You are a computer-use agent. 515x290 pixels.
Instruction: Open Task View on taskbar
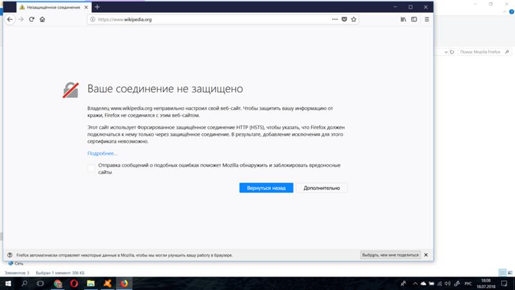[x=41, y=284]
